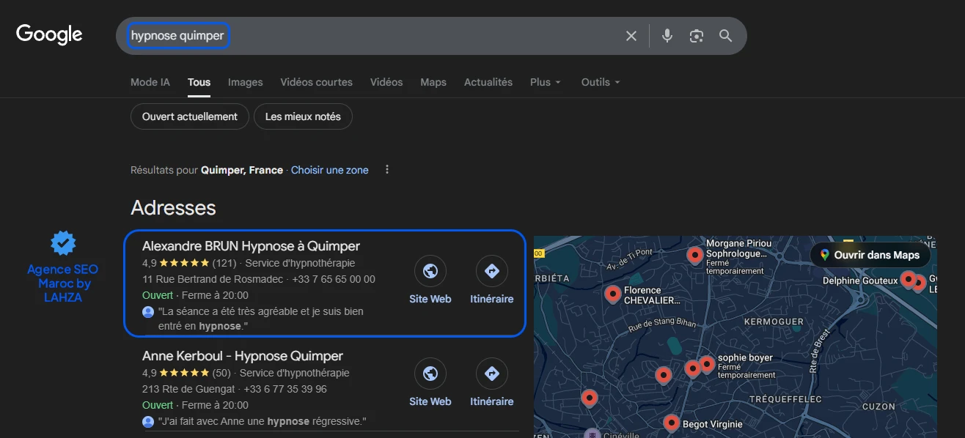Image resolution: width=965 pixels, height=438 pixels.
Task: Clear the search box with the X icon
Action: coord(631,36)
